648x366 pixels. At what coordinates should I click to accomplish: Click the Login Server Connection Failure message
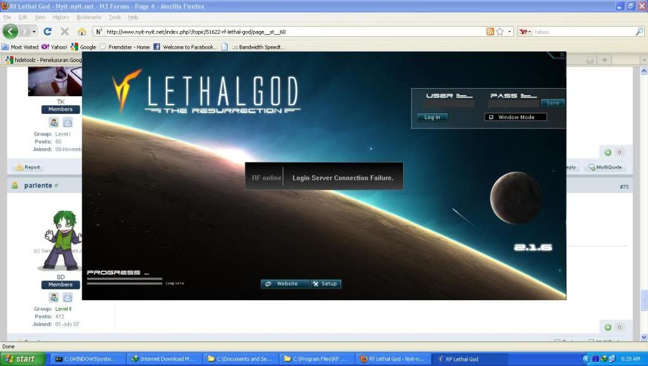[343, 178]
